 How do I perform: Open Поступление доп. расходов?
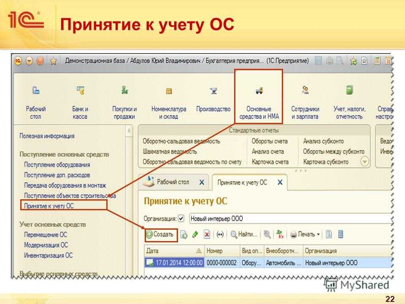click(57, 175)
